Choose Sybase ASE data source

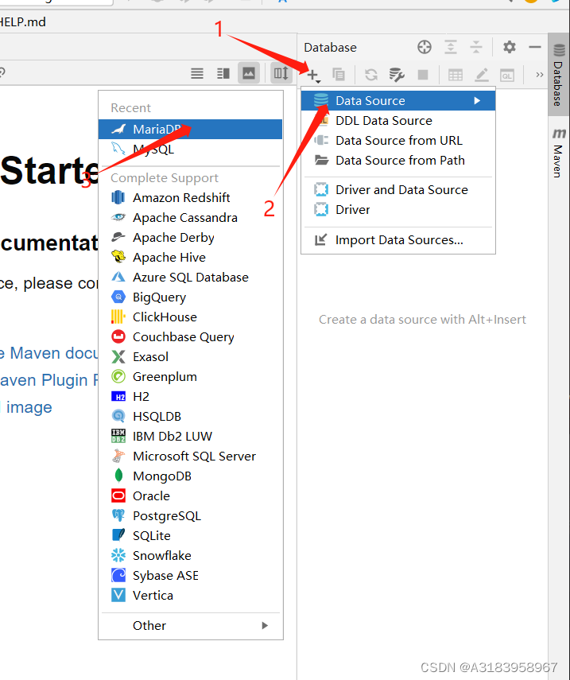pyautogui.click(x=190, y=576)
